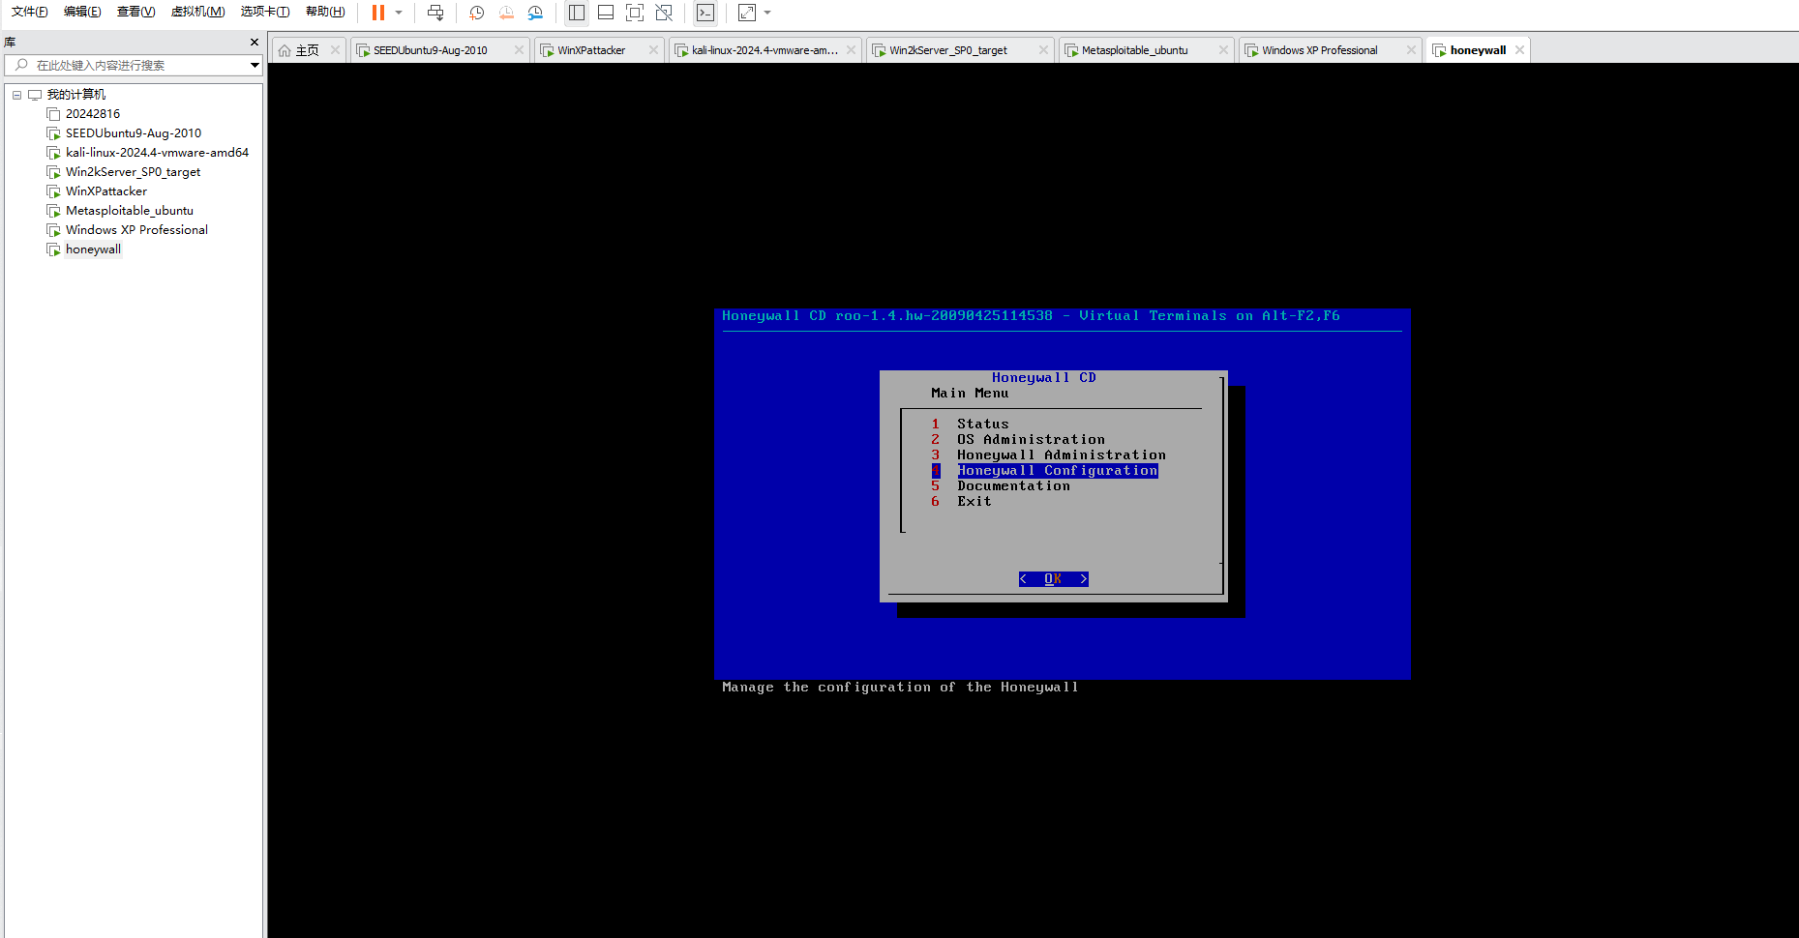This screenshot has height=938, width=1799.
Task: Select Metasploitable_ubuntu in the library
Action: pyautogui.click(x=130, y=211)
